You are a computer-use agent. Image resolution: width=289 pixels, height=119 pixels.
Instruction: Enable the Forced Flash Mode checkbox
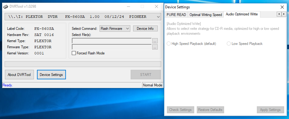coord(74,53)
